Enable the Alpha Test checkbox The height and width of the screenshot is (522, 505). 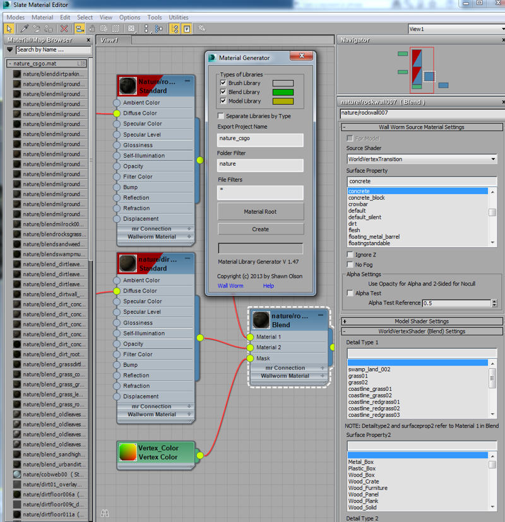350,293
